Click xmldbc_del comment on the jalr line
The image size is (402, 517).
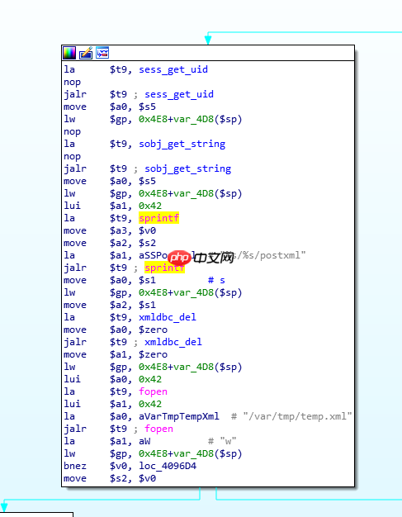(x=173, y=342)
